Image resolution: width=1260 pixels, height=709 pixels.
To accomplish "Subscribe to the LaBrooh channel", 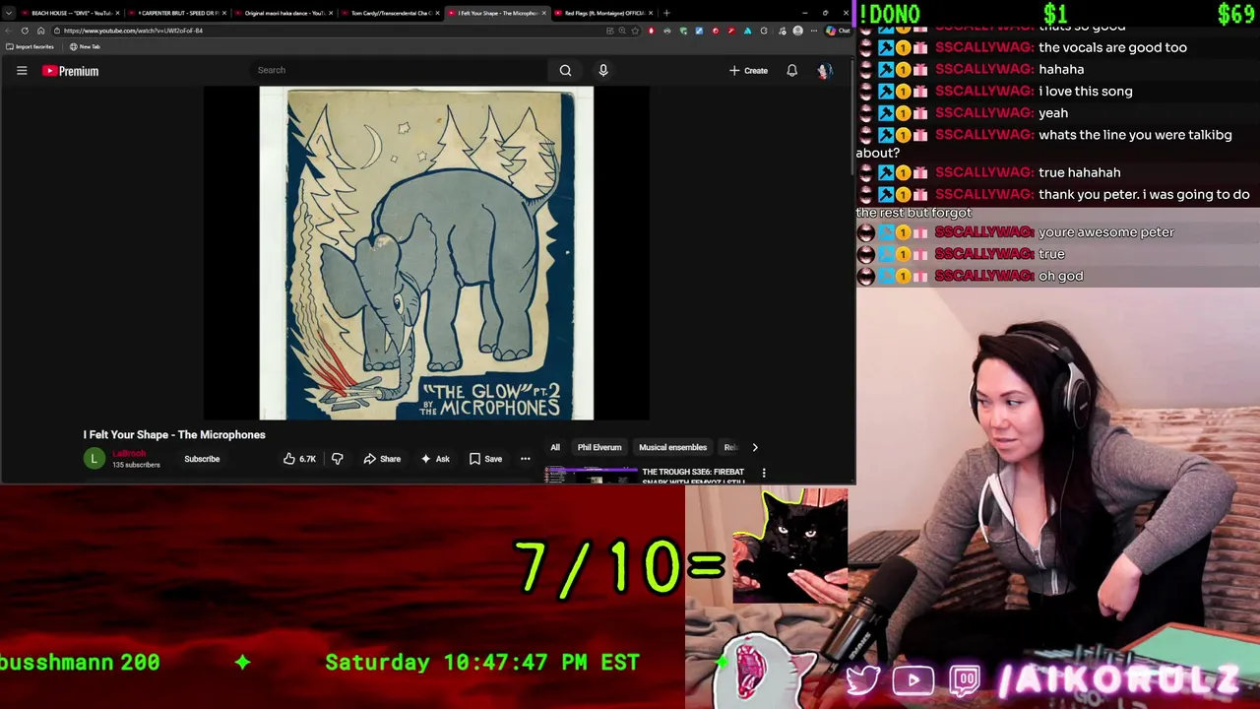I will [x=202, y=459].
